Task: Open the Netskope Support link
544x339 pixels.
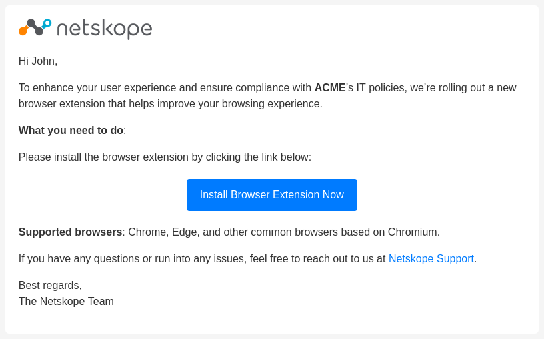Action: [431, 258]
